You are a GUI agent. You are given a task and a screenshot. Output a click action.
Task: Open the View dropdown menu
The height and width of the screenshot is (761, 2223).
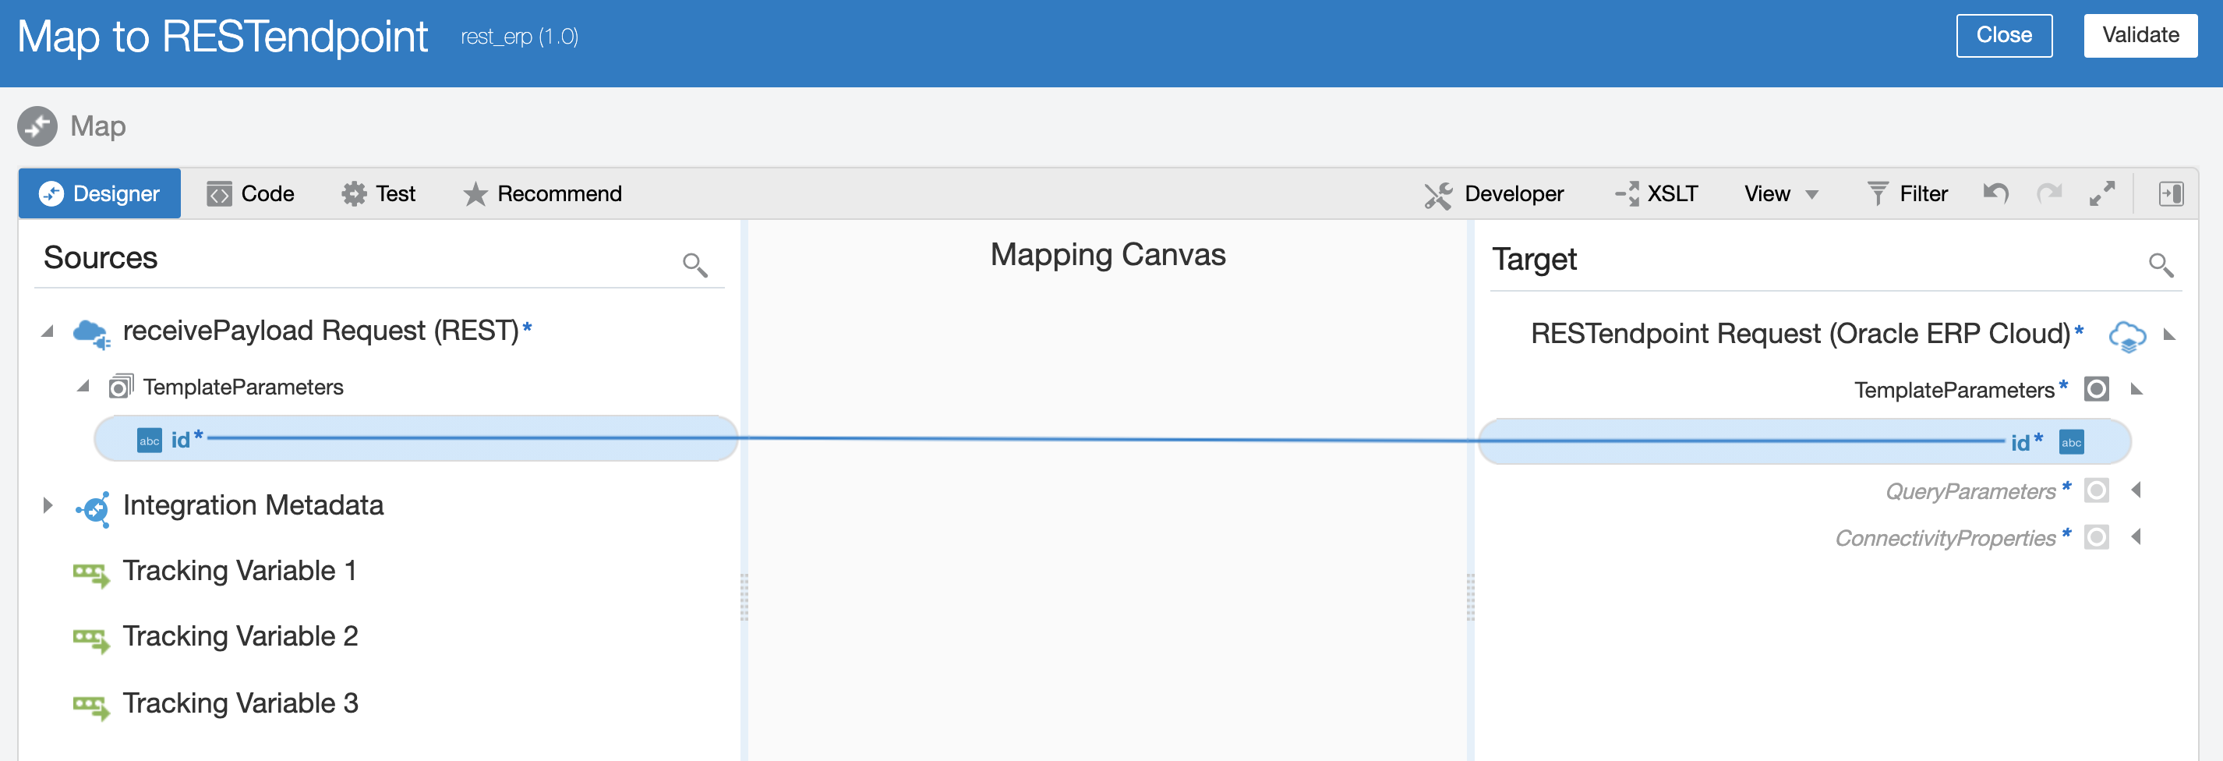click(x=1780, y=193)
